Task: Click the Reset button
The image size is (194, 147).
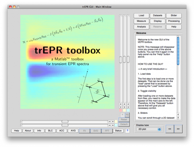Action: [x=124, y=119]
